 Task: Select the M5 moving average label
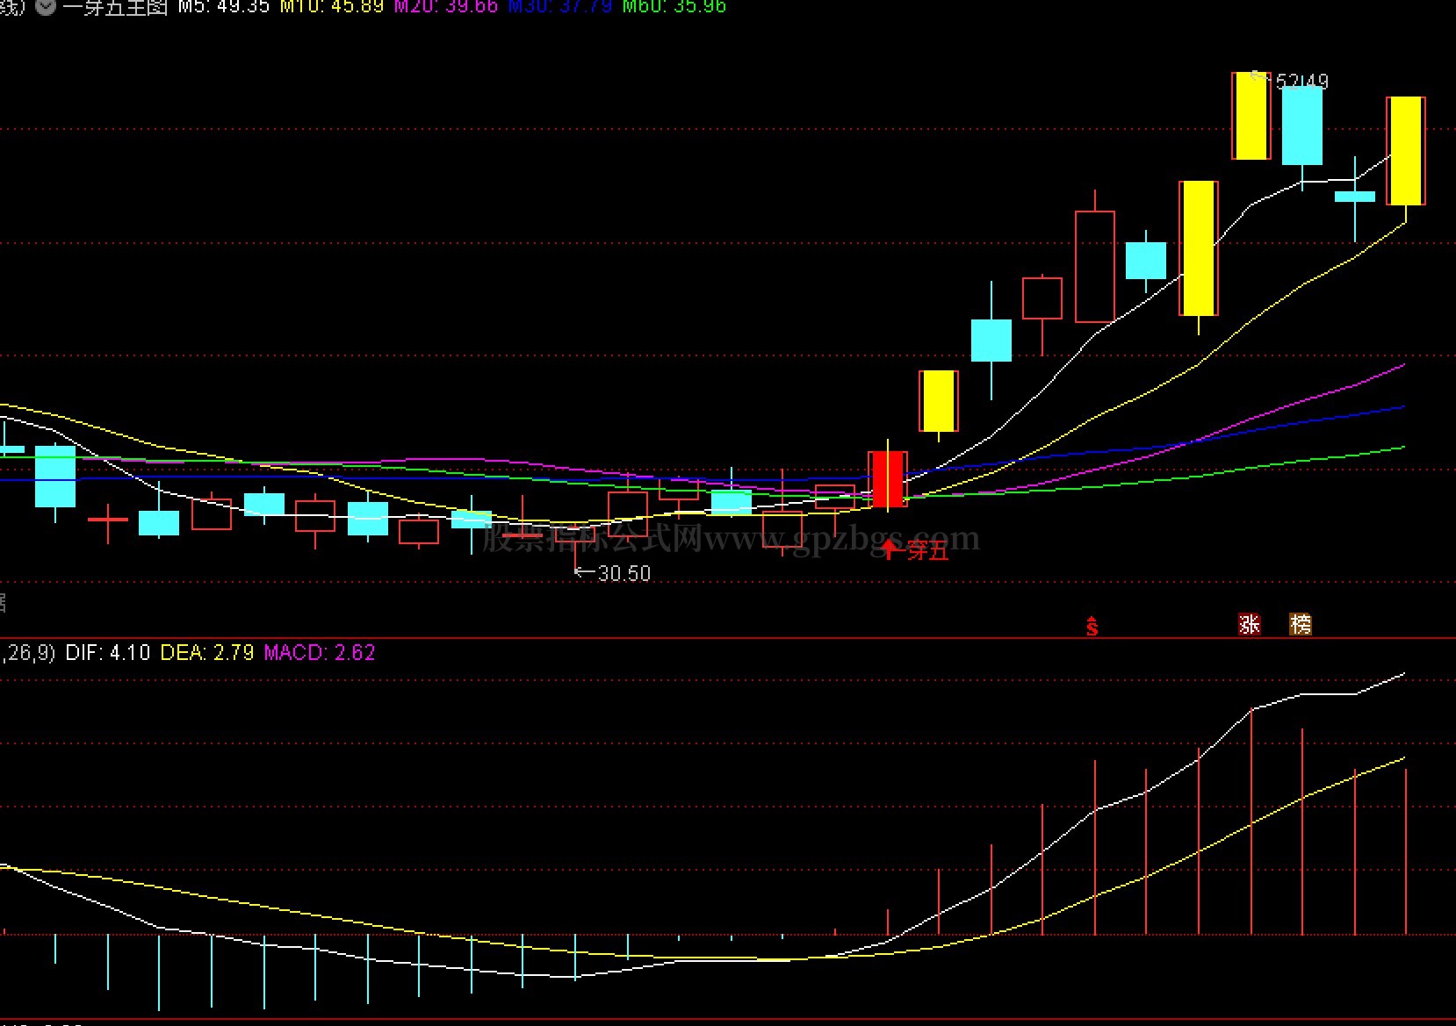click(x=223, y=6)
